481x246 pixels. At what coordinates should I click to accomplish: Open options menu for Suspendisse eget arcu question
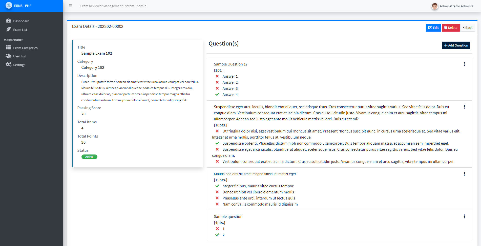[x=464, y=107]
